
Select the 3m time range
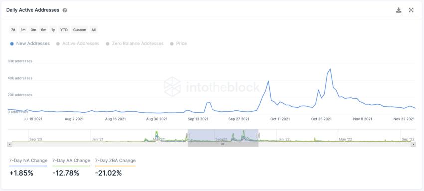(33, 30)
